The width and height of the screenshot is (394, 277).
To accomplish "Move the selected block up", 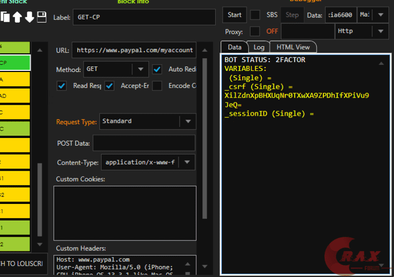I will pyautogui.click(x=17, y=17).
